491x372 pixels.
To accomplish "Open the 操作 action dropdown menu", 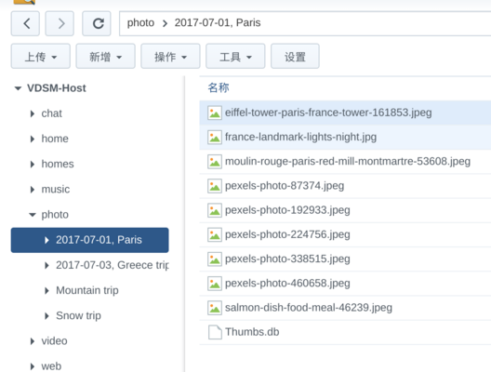I will click(170, 57).
